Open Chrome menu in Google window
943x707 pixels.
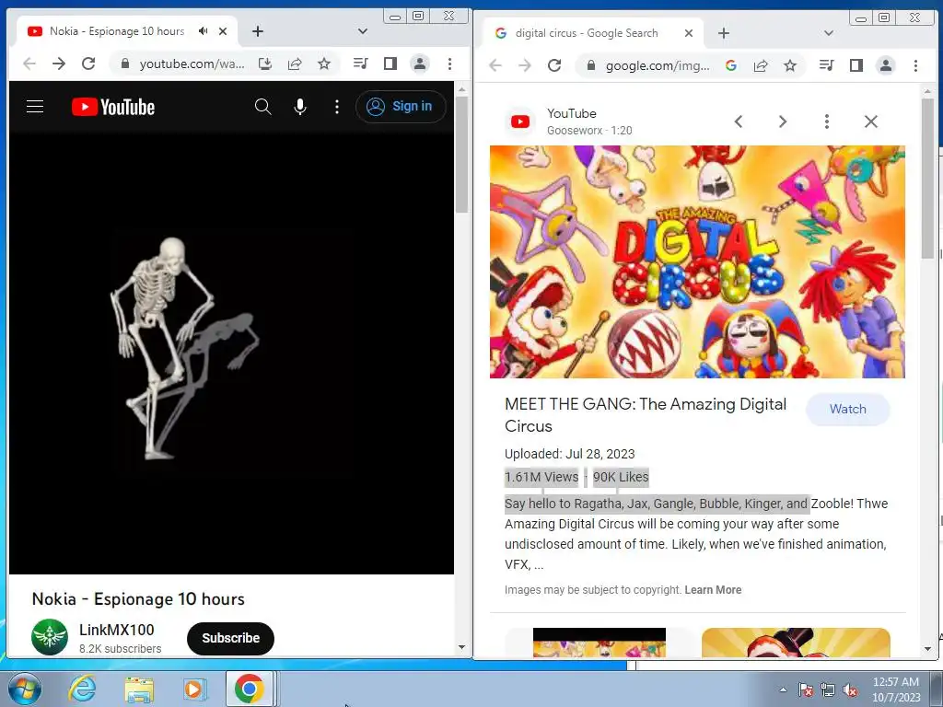click(x=916, y=65)
